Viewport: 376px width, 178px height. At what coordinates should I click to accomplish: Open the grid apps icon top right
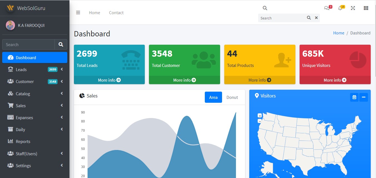366,8
